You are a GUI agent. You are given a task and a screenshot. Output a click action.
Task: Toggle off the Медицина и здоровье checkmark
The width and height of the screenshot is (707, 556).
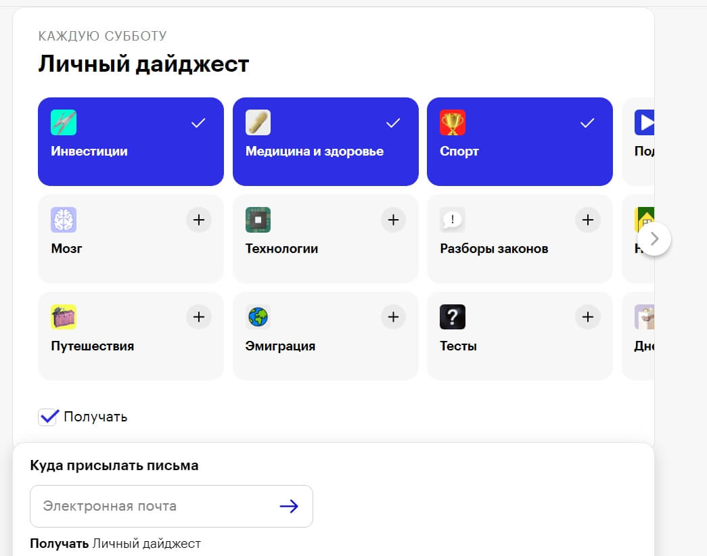click(x=392, y=122)
